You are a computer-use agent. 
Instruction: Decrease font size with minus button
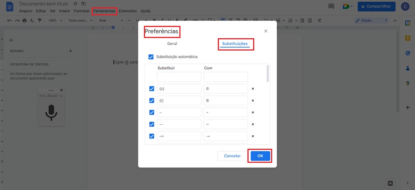(x=129, y=20)
